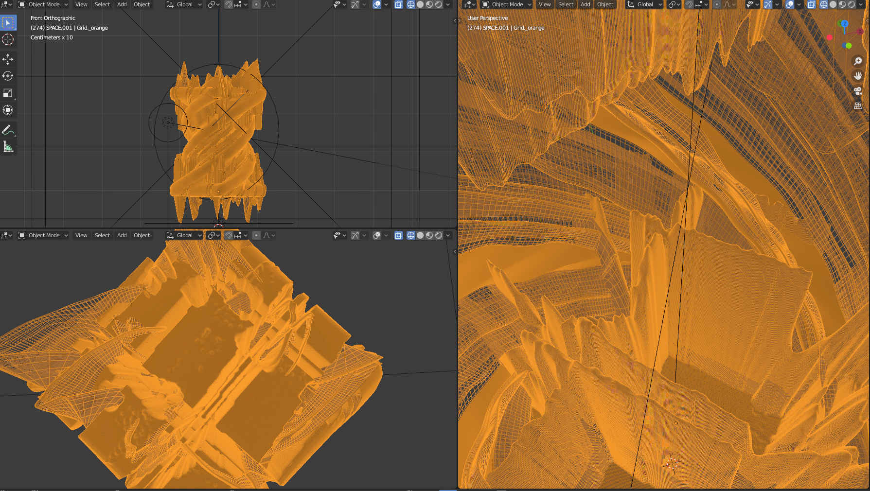This screenshot has height=491, width=870.
Task: Toggle X-ray in perspective viewport header
Action: (x=812, y=4)
